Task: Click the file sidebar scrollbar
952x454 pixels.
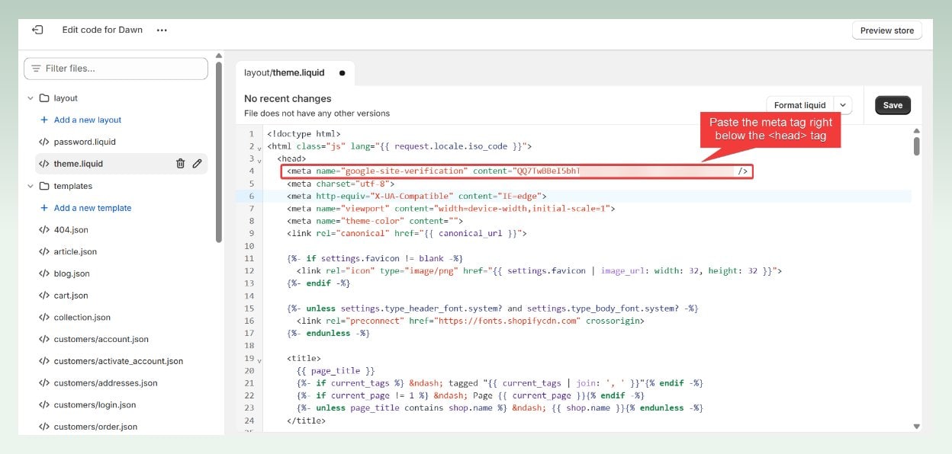Action: [219, 152]
